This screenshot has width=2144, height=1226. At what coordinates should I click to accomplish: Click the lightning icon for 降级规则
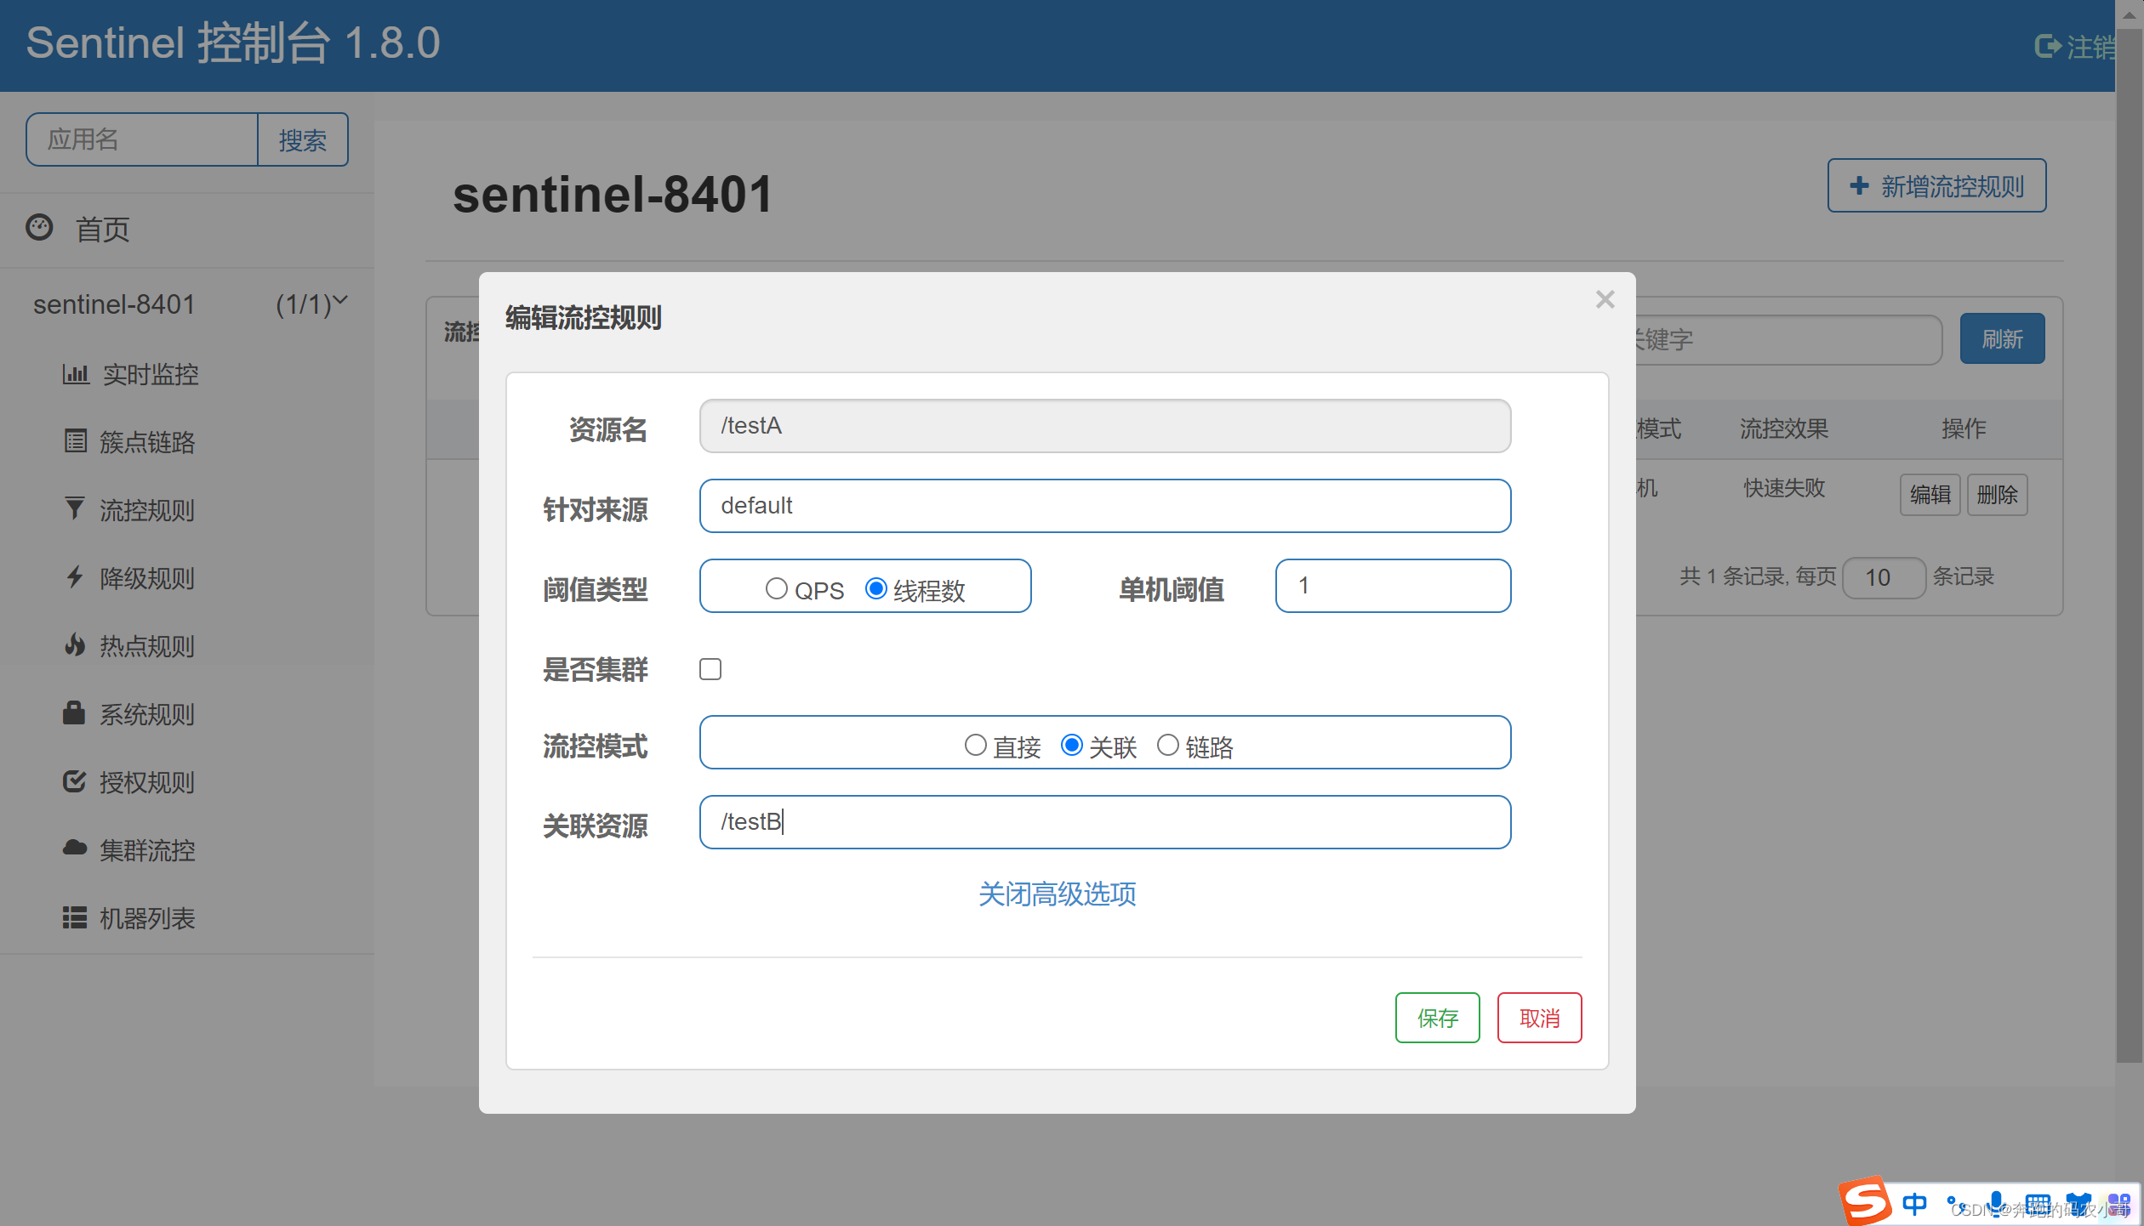75,576
